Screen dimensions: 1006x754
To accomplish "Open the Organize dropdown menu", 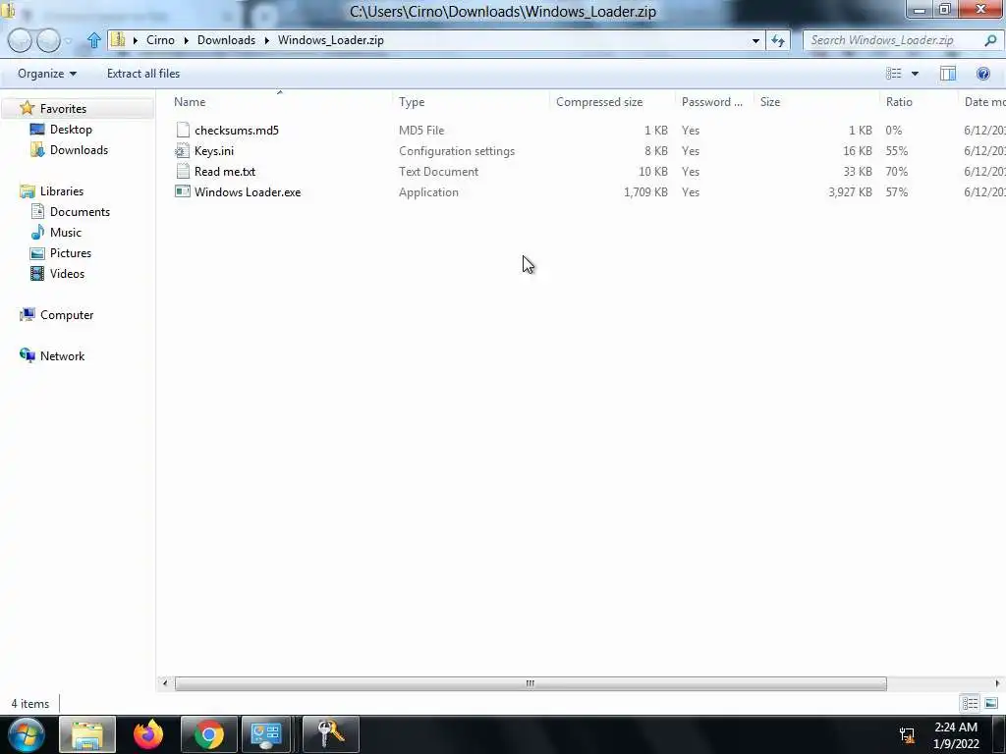I will tap(47, 74).
